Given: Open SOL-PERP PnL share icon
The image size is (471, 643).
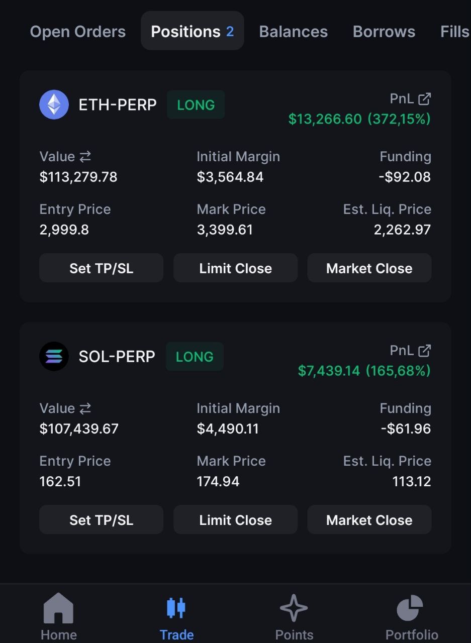Looking at the screenshot, I should 424,351.
